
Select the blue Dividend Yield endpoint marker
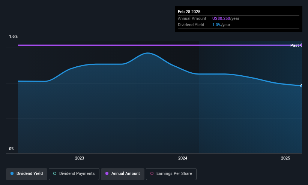click(302, 86)
